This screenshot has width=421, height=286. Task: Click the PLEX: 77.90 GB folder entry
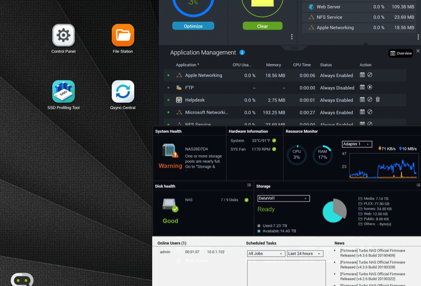[x=374, y=204]
